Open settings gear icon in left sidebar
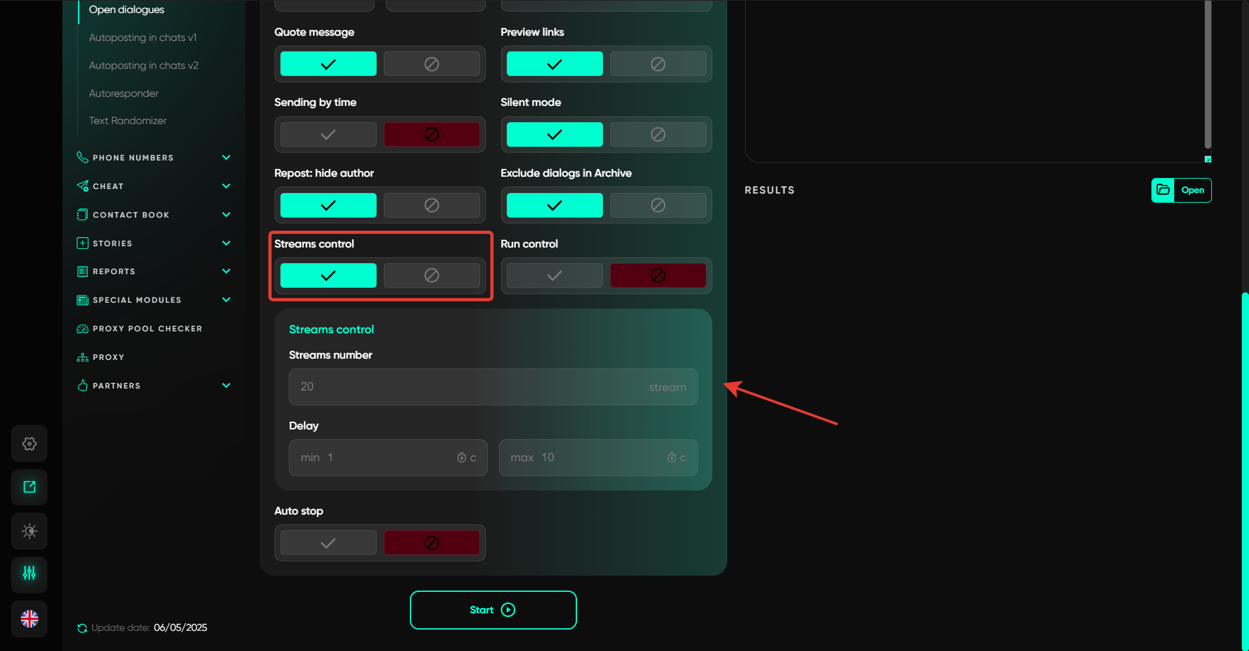1249x651 pixels. (x=29, y=444)
